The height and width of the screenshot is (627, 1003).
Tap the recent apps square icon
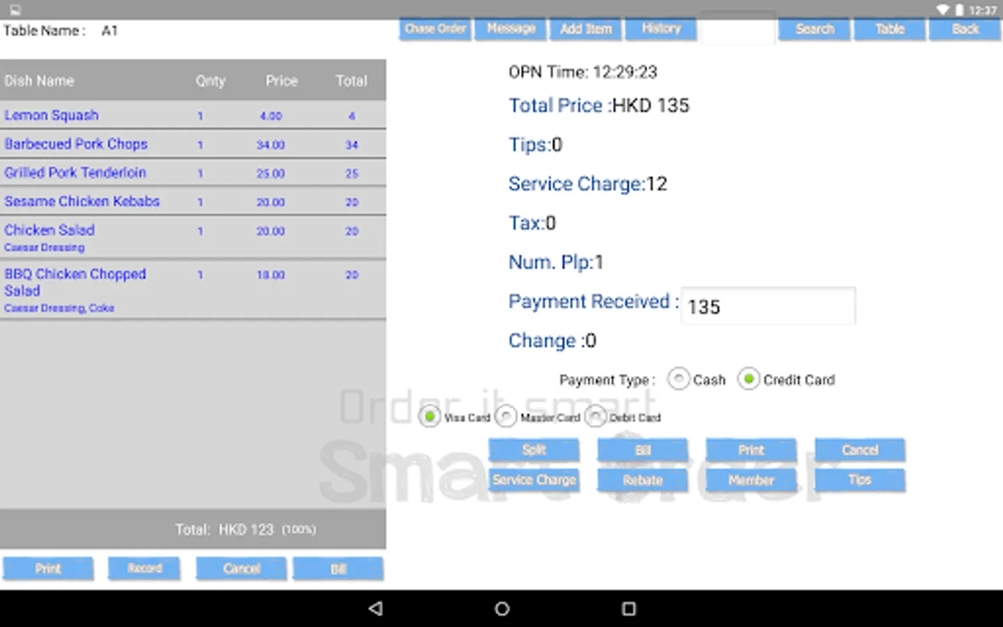[x=628, y=608]
